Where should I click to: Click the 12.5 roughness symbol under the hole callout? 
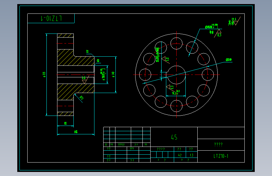click(x=218, y=34)
